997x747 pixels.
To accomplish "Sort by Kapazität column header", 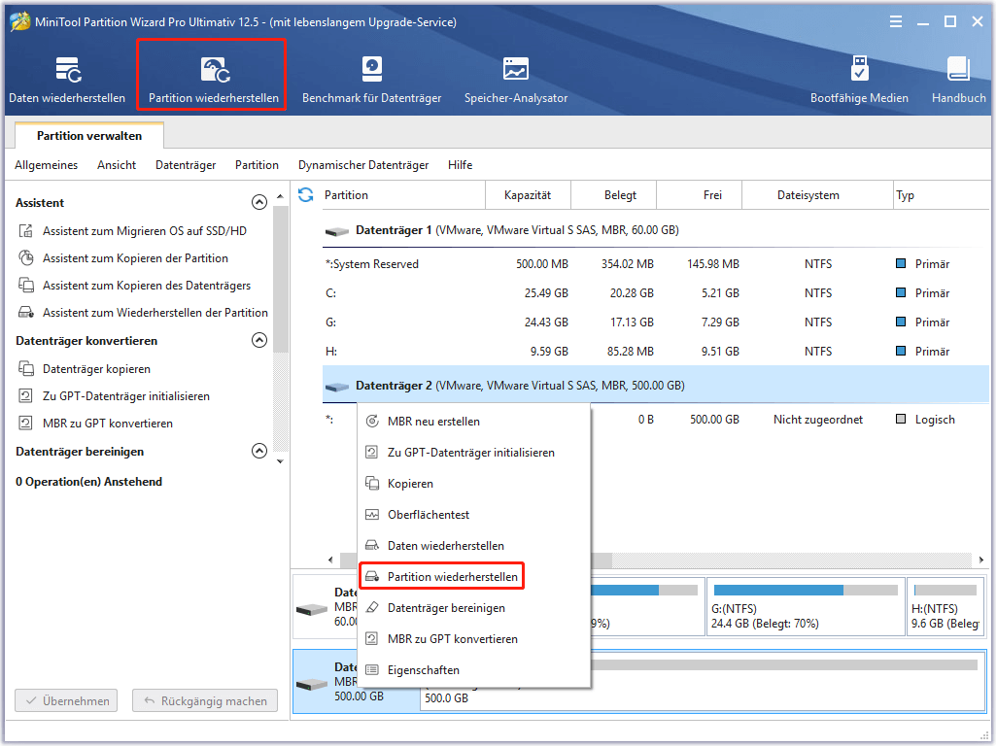I will [x=528, y=195].
